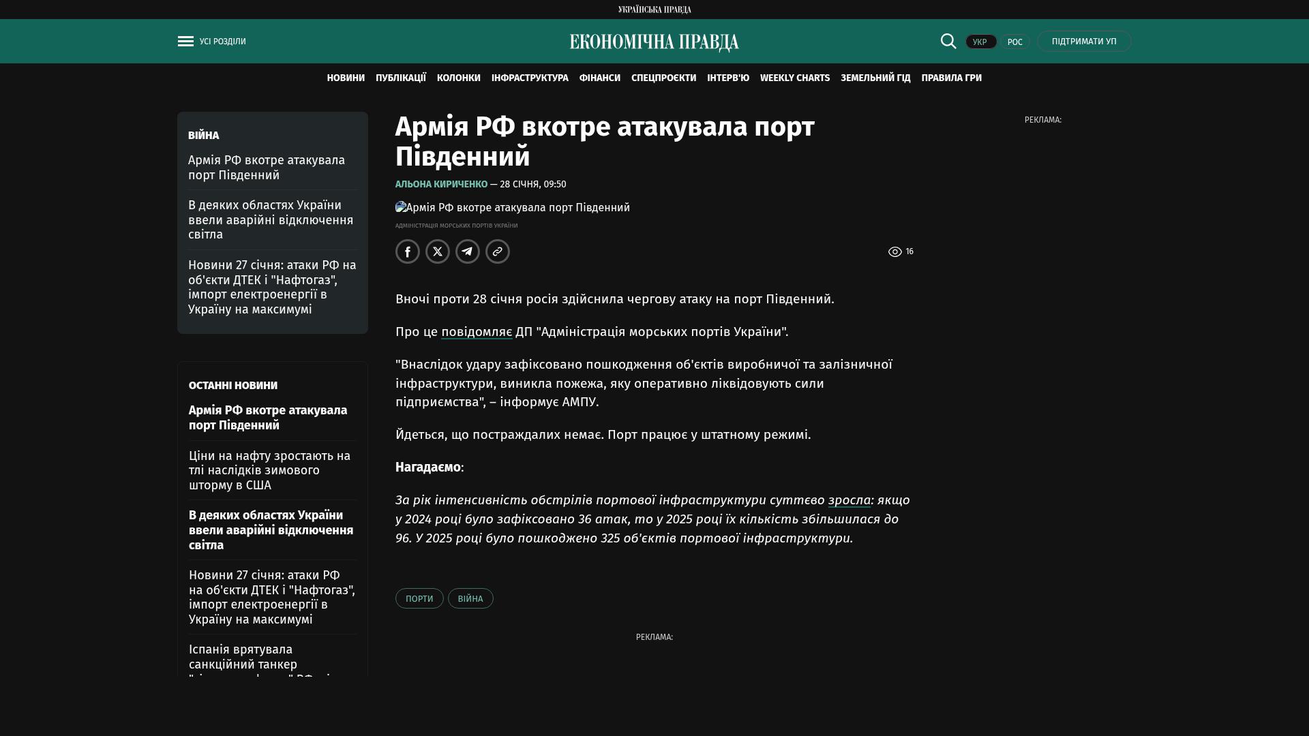Open the ФІНАНСИ menu item

tap(599, 78)
